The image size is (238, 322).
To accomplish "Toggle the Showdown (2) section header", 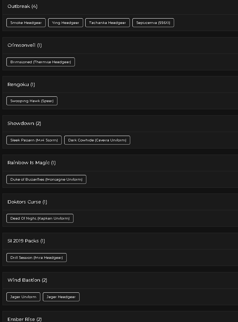I will click(x=120, y=124).
